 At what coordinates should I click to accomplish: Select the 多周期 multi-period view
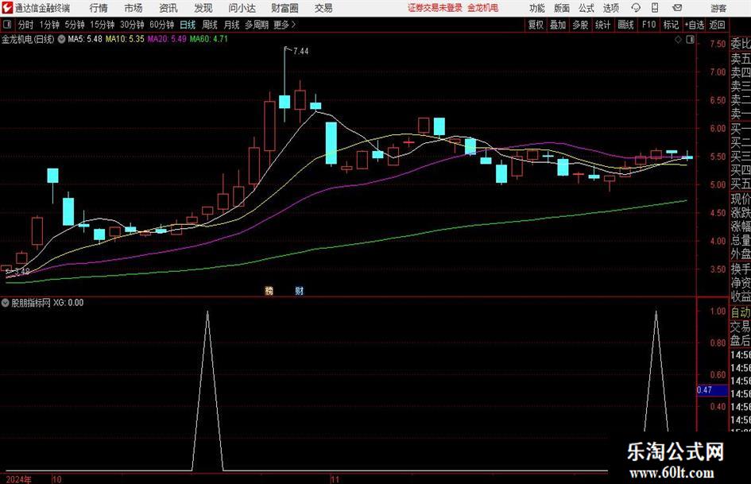coord(257,25)
